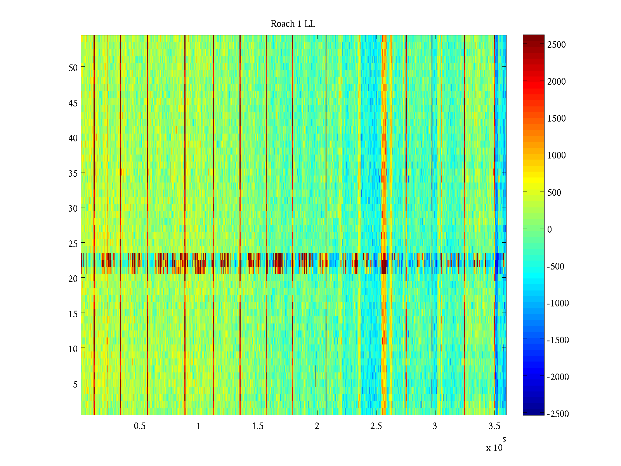Click the blue vertical stripe near x 3.5
This screenshot has width=621, height=466.
(497, 155)
